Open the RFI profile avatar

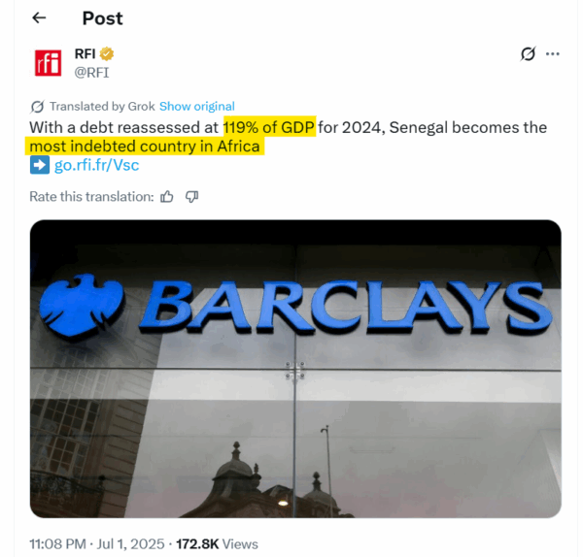[48, 63]
